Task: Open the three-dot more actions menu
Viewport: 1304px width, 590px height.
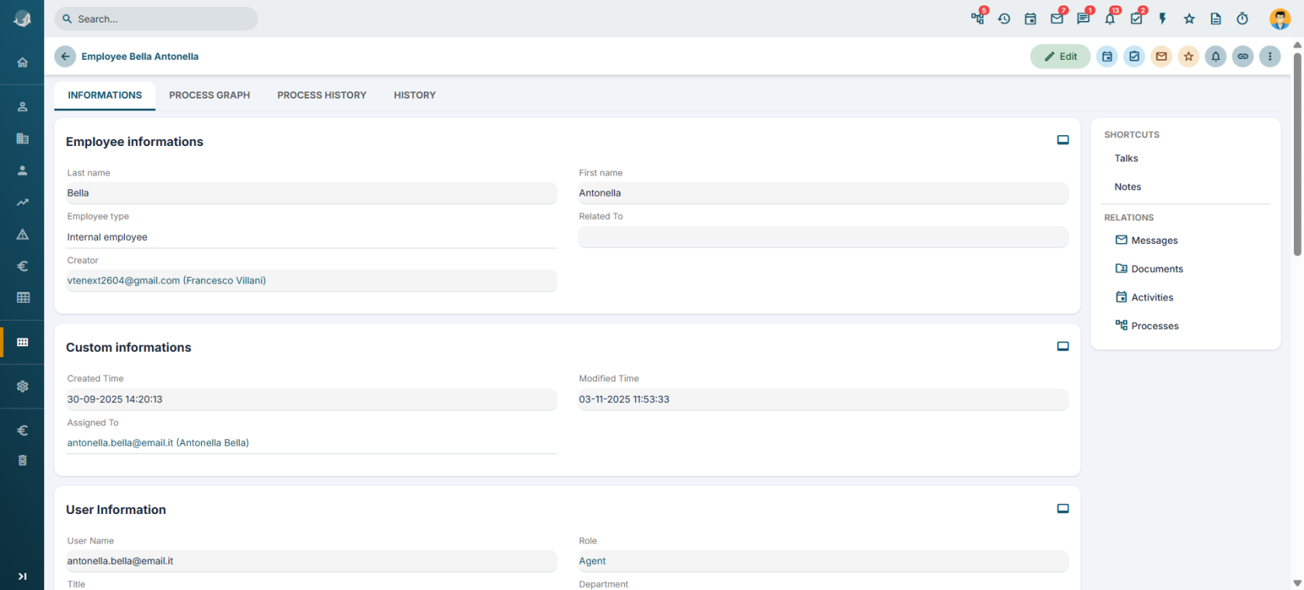Action: (x=1270, y=56)
